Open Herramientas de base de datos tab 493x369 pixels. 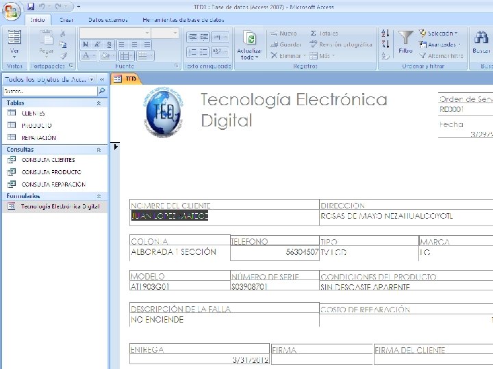184,20
